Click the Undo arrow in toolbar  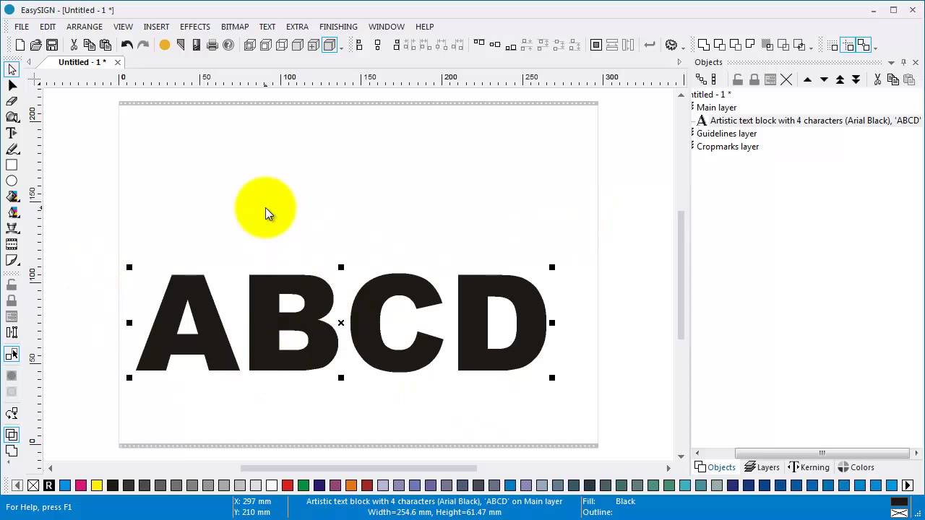(x=127, y=45)
